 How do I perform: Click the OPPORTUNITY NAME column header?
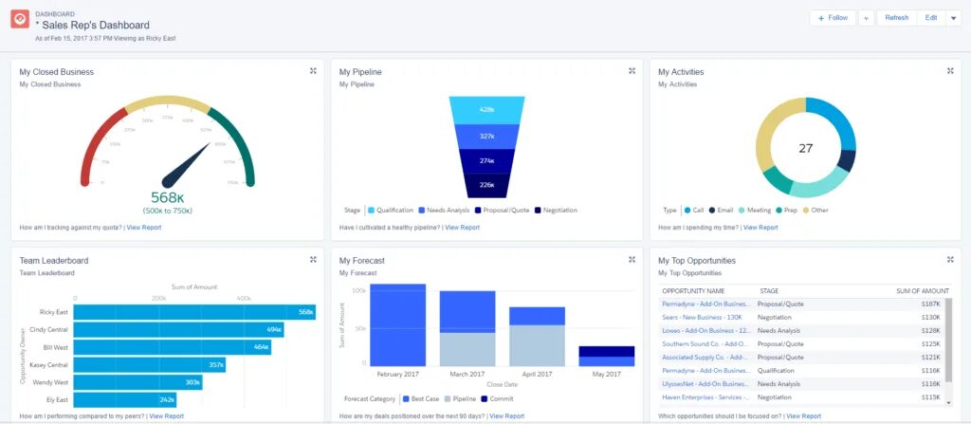pos(693,290)
